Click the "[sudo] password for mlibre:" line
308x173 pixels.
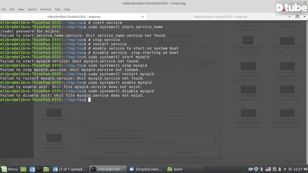(30, 31)
